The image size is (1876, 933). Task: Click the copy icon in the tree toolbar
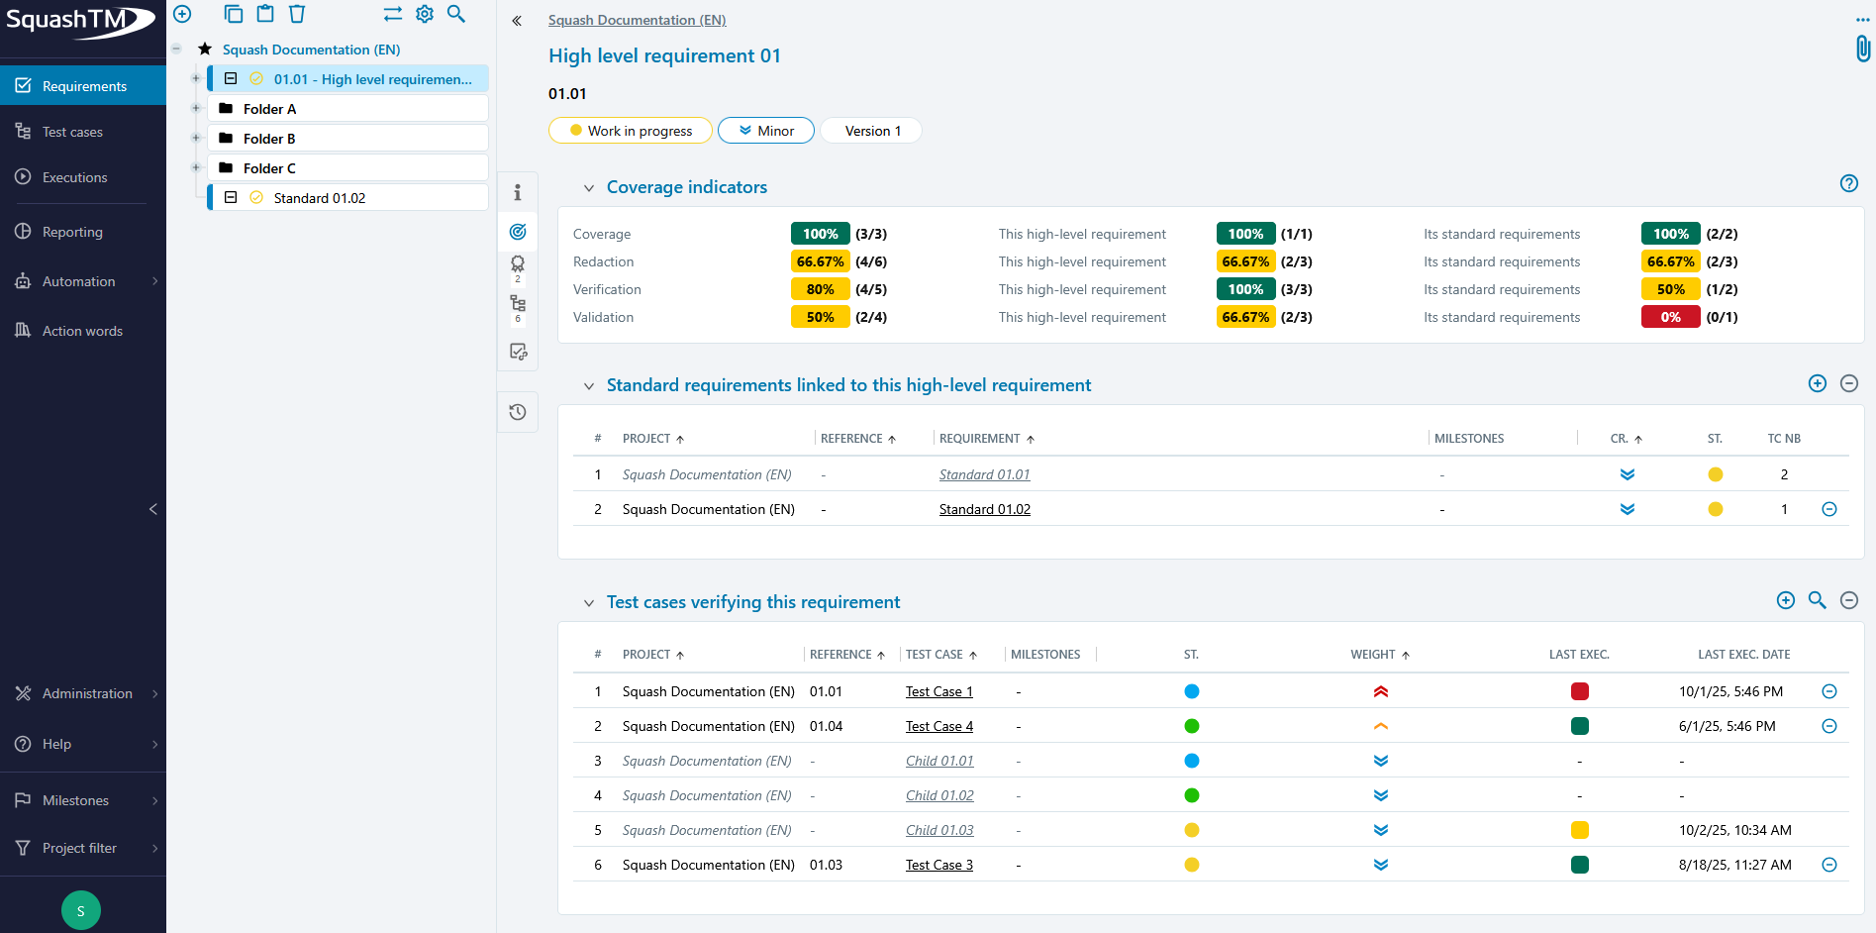coord(234,14)
